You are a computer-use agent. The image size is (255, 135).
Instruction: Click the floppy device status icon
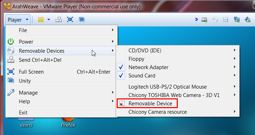click(x=226, y=20)
